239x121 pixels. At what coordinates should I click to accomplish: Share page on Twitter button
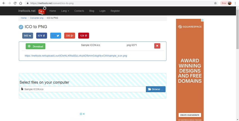click(55, 36)
